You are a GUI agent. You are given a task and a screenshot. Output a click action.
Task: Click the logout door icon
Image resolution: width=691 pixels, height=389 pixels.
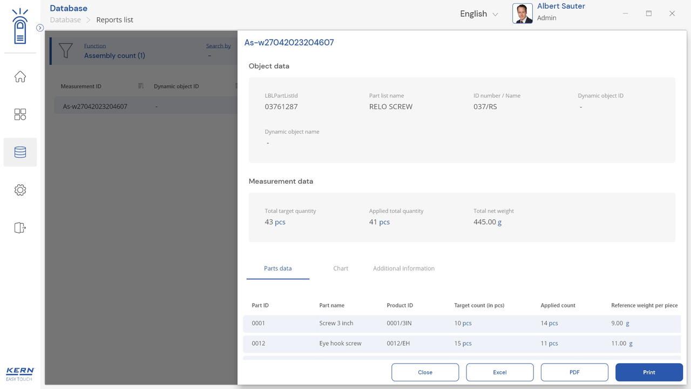[20, 228]
